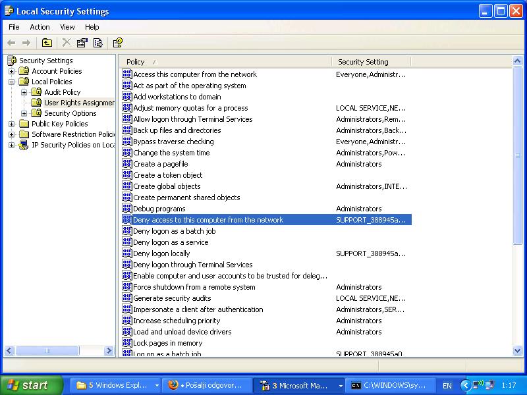This screenshot has width=527, height=395.
Task: Click the Help toolbar icon
Action: [117, 43]
